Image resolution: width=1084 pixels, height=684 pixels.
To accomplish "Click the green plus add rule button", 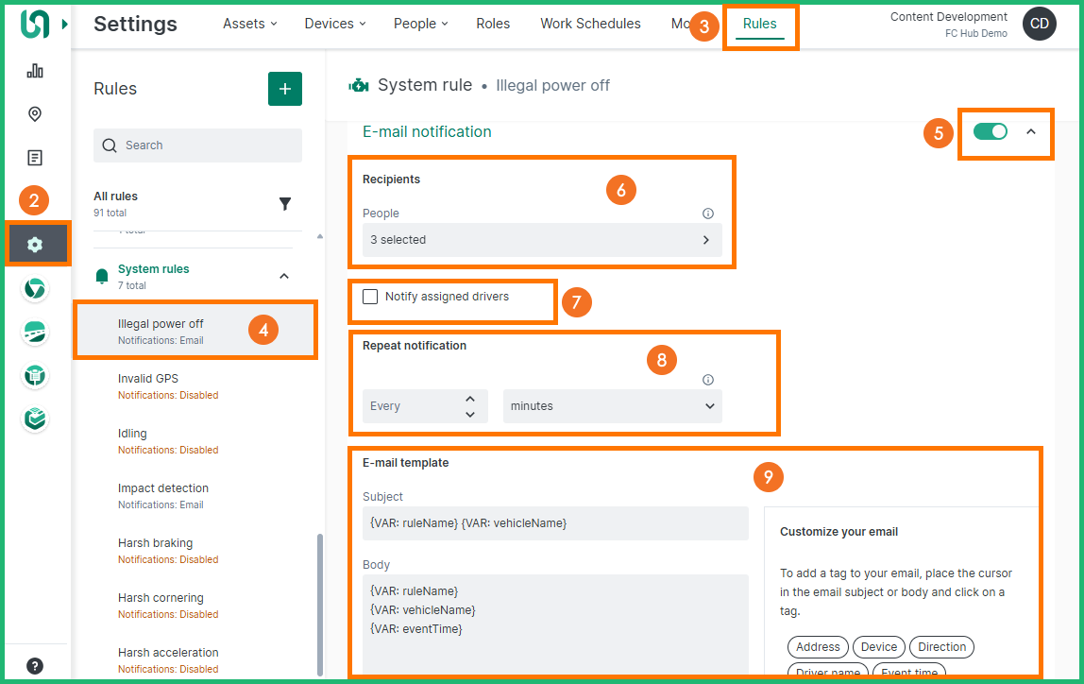I will click(285, 89).
